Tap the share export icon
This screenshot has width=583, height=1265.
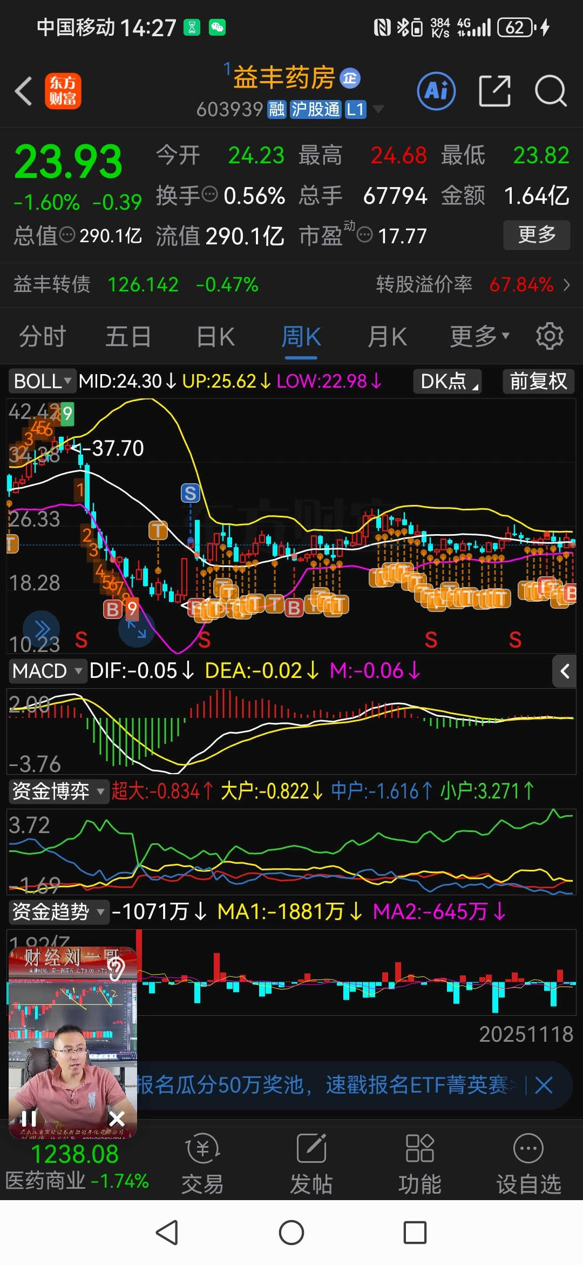(494, 91)
